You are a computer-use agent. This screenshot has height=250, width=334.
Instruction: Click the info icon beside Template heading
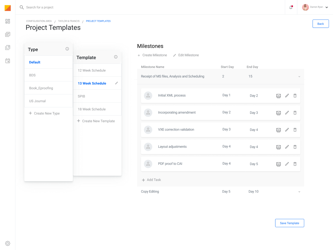click(x=116, y=57)
